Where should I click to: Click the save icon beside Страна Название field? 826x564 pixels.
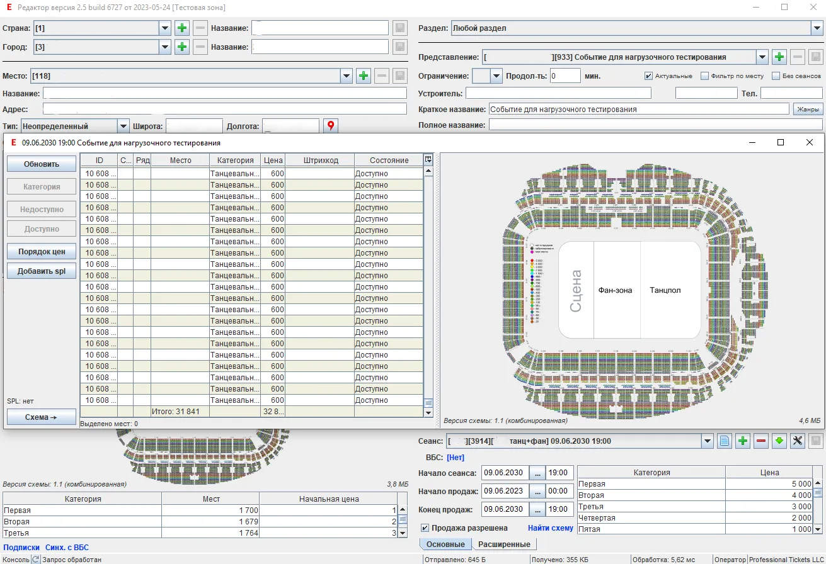click(399, 28)
